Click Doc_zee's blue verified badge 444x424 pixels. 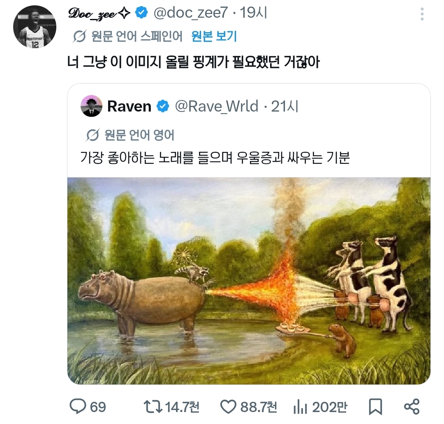[142, 13]
